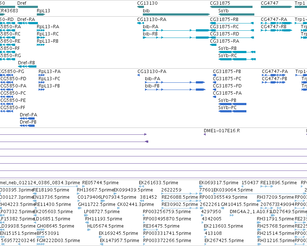Click protein Dref-PB
Viewport: 307px width, 246px height.
click(27, 126)
